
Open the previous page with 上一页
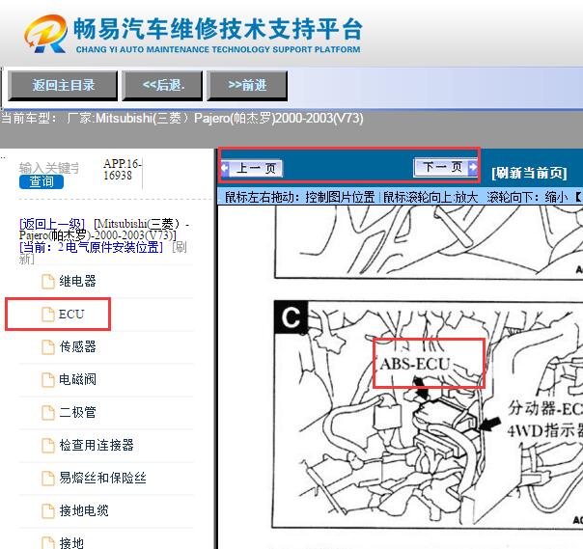252,168
